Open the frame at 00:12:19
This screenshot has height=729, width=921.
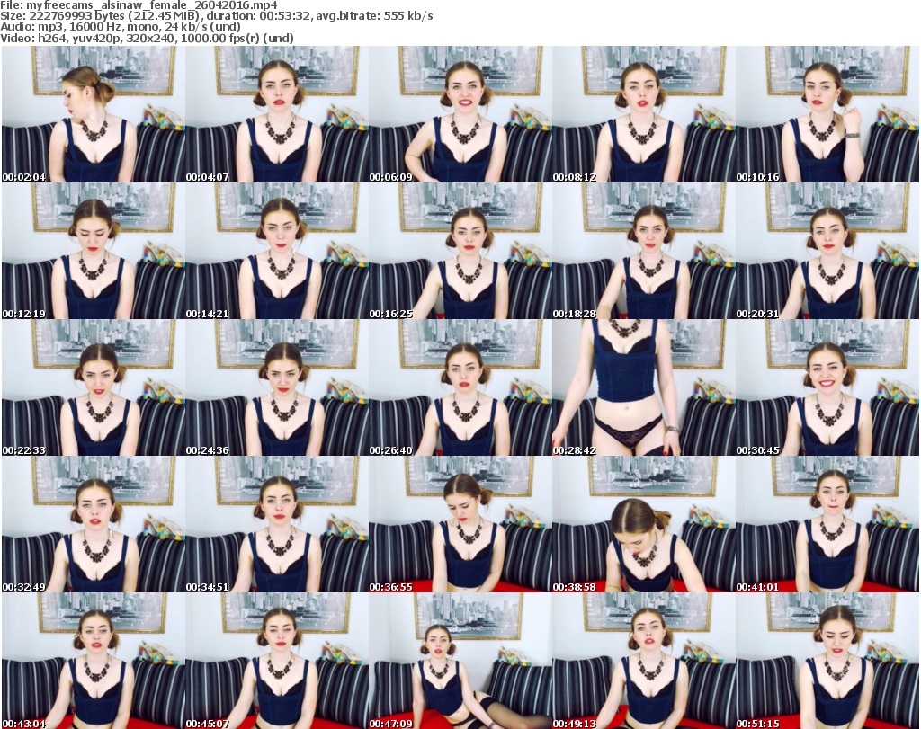click(x=93, y=251)
